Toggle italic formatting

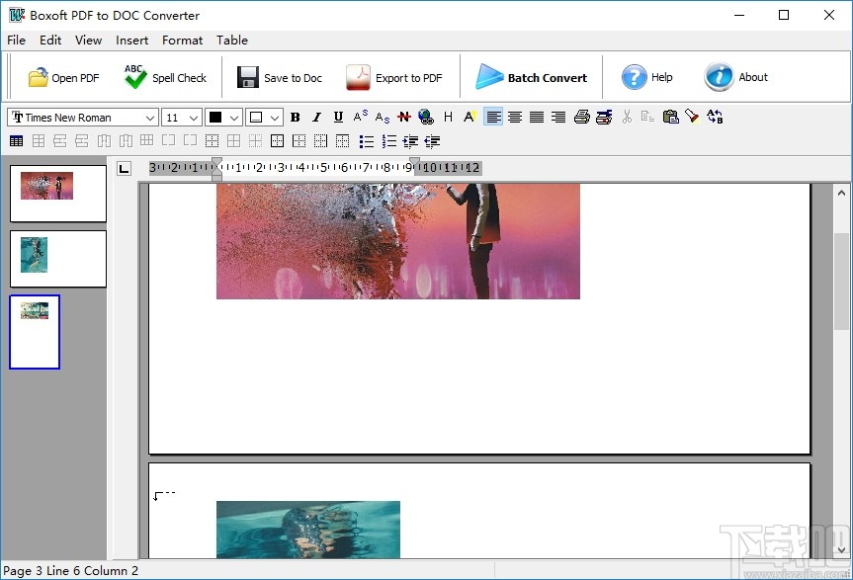click(316, 117)
